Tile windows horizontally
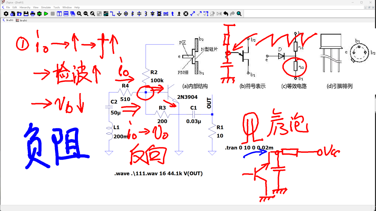This screenshot has height=211, width=376. click(x=66, y=14)
